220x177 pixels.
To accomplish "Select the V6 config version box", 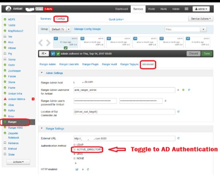I will tap(92, 42).
